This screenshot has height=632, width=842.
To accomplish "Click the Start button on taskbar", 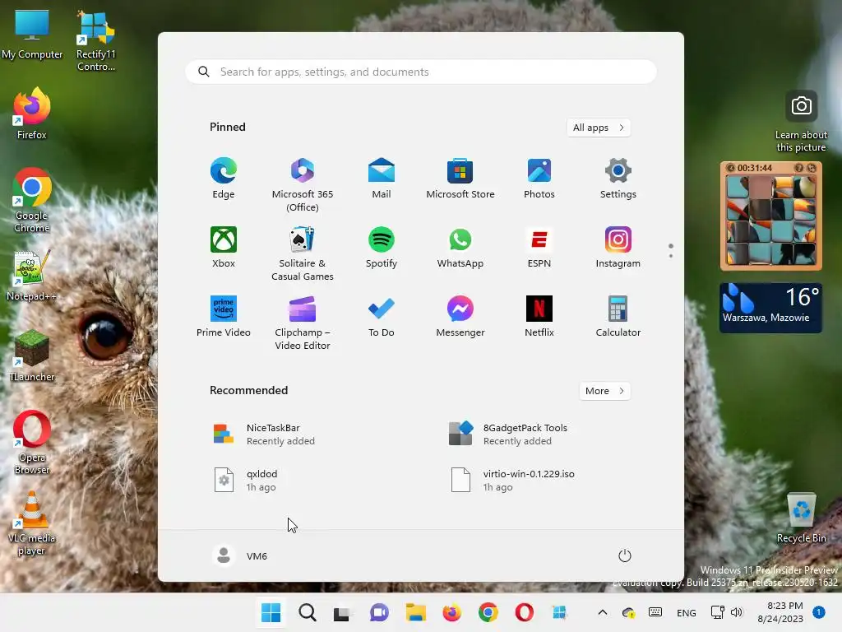I will point(271,612).
